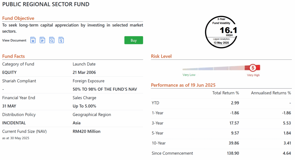Click the View Document label
The width and height of the screenshot is (295, 160).
point(14,40)
